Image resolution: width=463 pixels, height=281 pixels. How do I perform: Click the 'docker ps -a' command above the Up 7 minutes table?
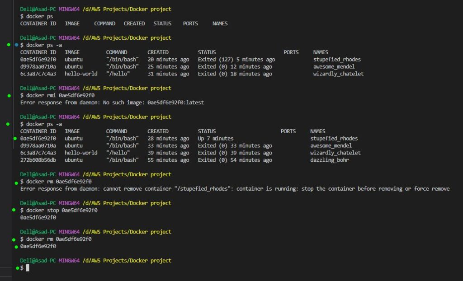(x=41, y=124)
